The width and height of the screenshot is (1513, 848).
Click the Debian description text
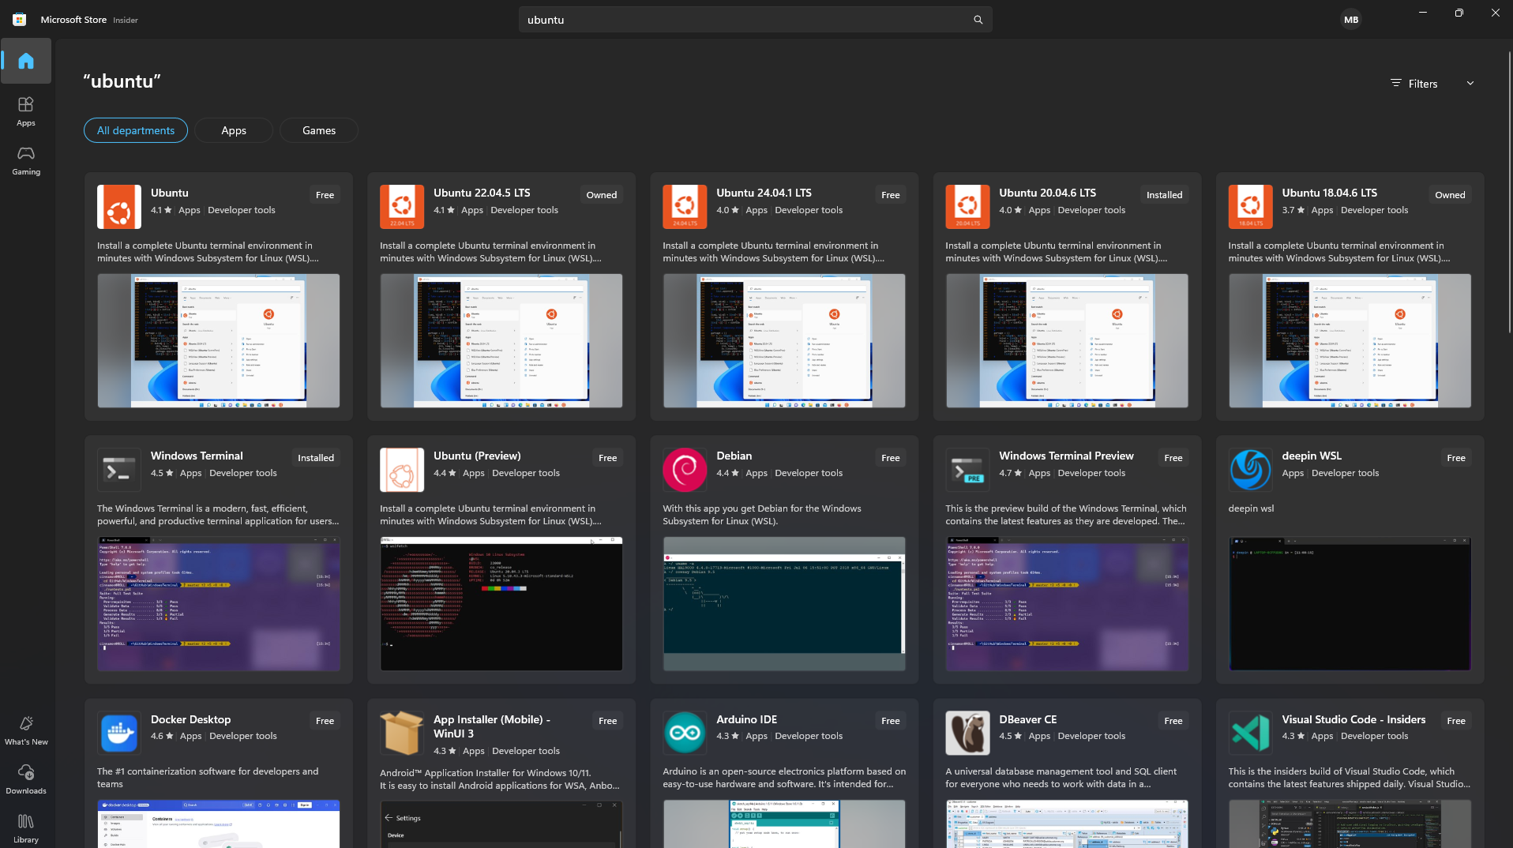coord(761,515)
